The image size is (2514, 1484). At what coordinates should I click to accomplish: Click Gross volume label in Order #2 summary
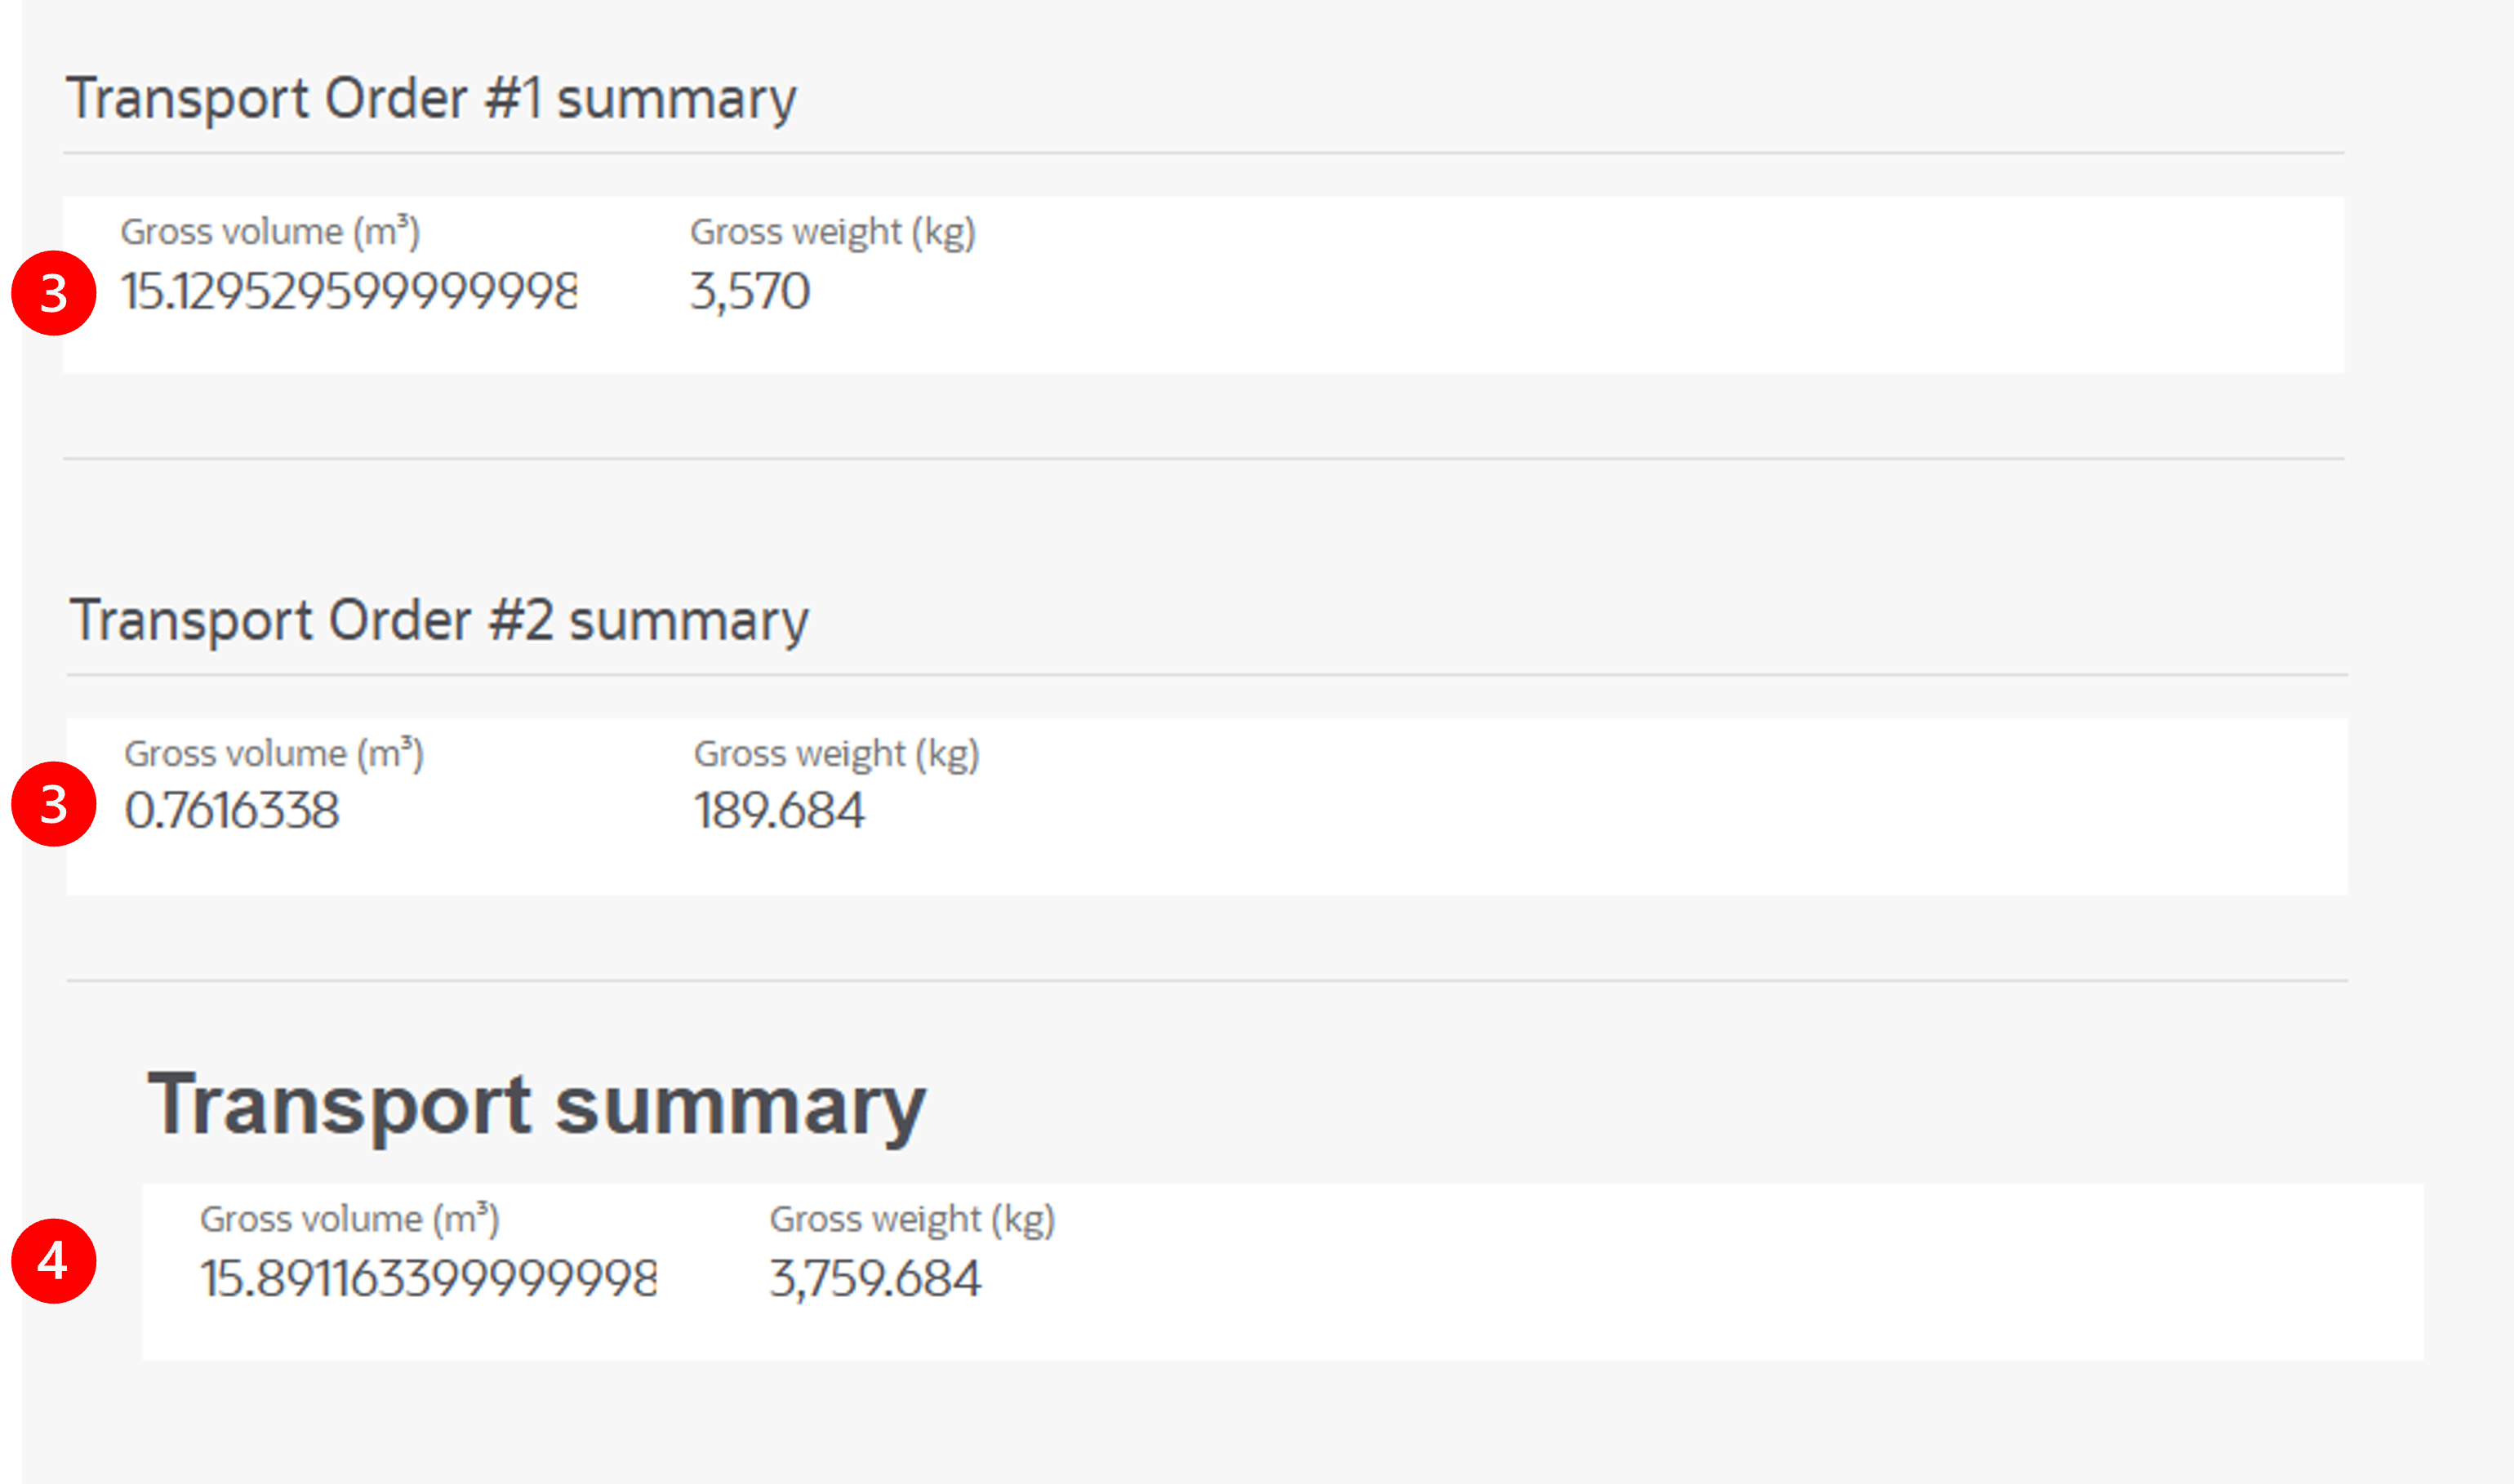tap(274, 754)
